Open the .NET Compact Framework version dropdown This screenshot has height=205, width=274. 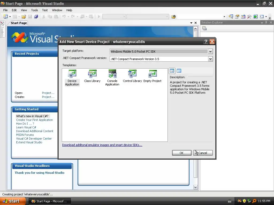pos(210,59)
